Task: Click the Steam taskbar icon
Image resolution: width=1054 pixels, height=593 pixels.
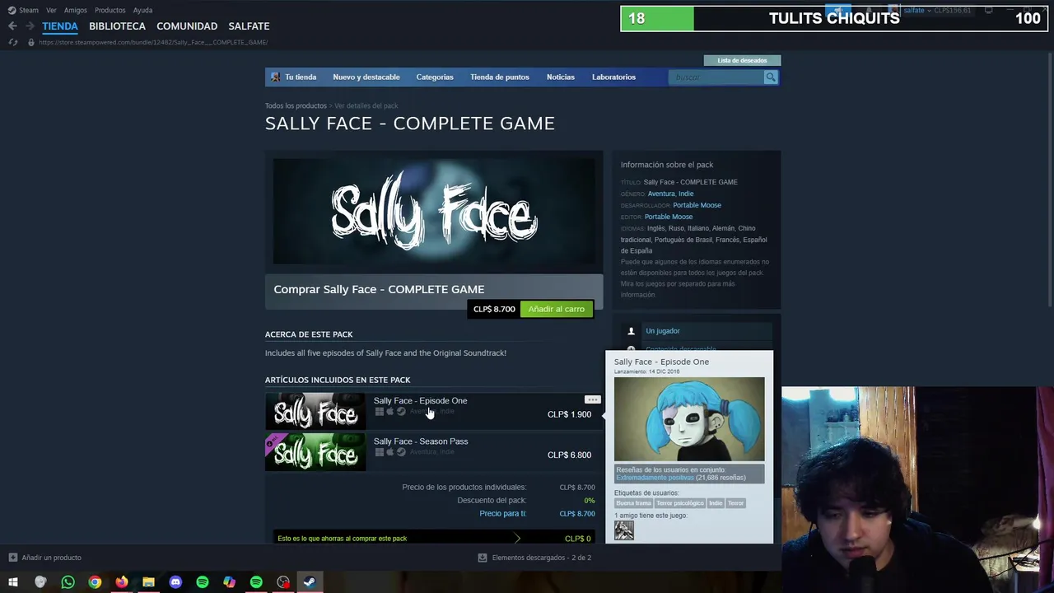Action: click(x=310, y=582)
